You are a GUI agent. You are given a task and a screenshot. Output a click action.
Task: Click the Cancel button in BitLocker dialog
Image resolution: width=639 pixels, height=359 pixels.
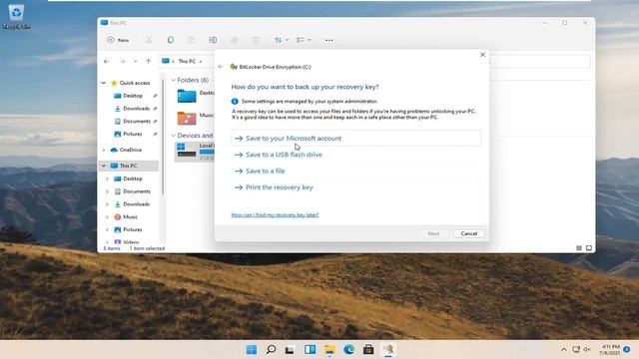tap(468, 233)
